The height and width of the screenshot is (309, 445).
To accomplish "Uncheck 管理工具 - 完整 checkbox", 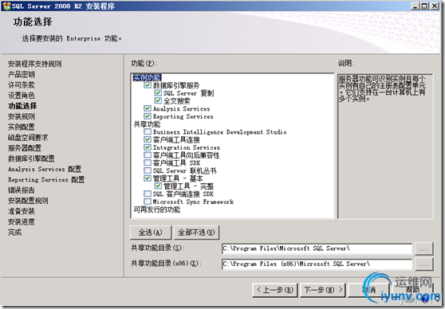I will point(158,186).
